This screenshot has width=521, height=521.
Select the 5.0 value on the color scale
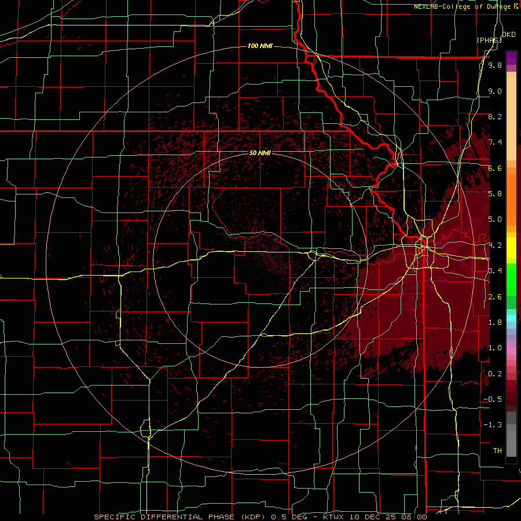coord(495,219)
